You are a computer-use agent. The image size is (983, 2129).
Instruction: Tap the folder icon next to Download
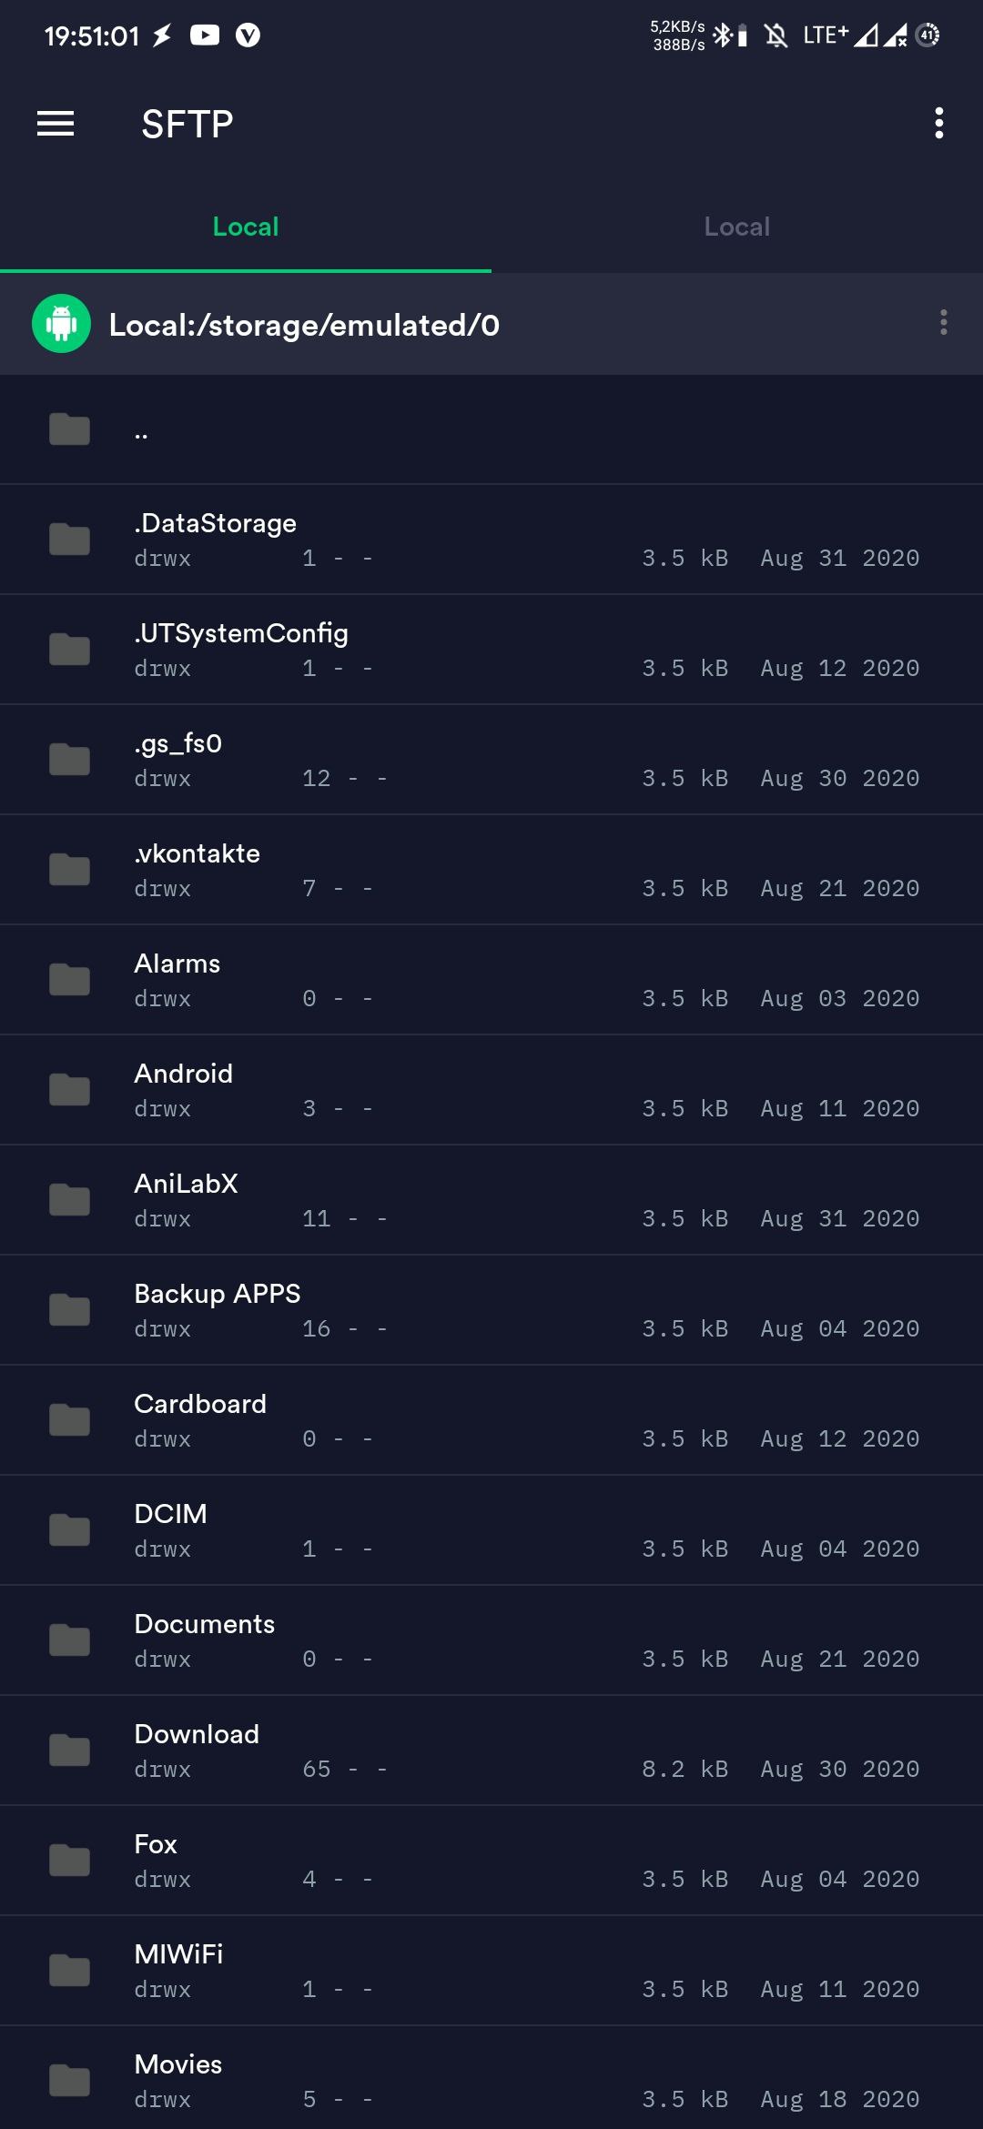(69, 1751)
